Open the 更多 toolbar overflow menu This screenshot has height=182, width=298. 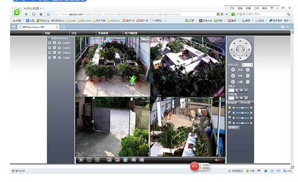point(288,21)
